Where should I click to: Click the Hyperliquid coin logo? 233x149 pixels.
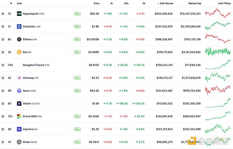click(19, 14)
